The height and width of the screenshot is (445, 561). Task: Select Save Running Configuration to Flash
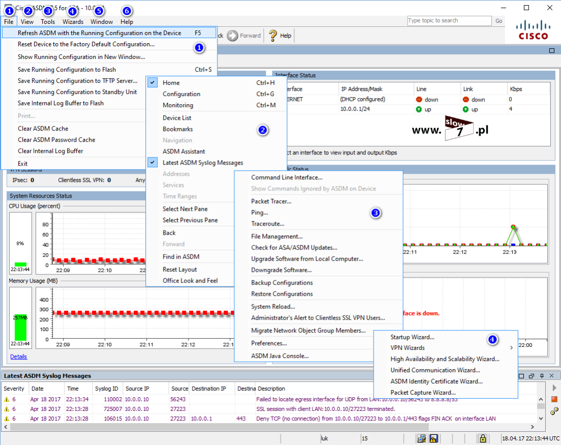point(109,70)
